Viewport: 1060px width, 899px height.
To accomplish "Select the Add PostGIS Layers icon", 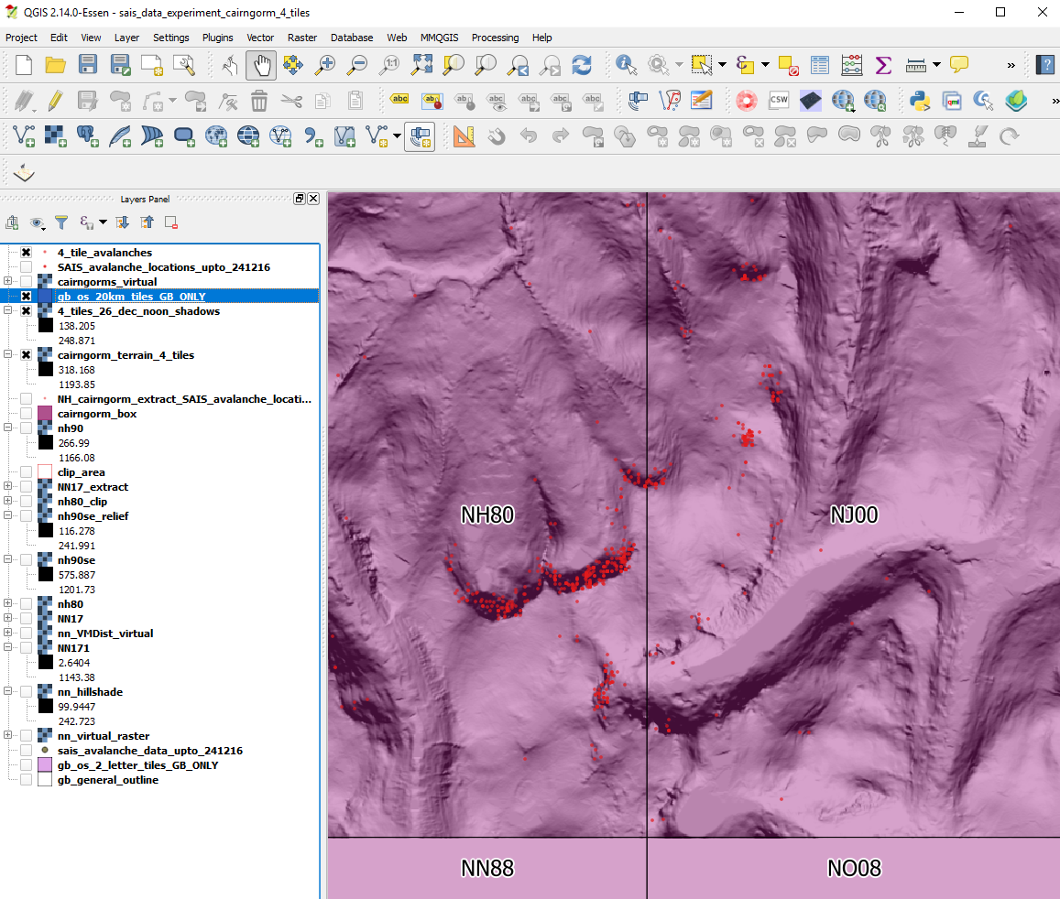I will (87, 136).
